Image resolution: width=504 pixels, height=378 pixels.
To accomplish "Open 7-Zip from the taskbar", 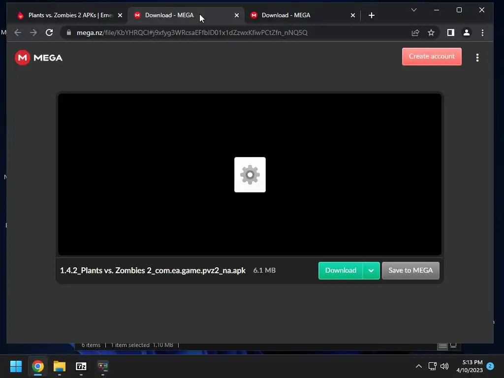I will (81, 366).
